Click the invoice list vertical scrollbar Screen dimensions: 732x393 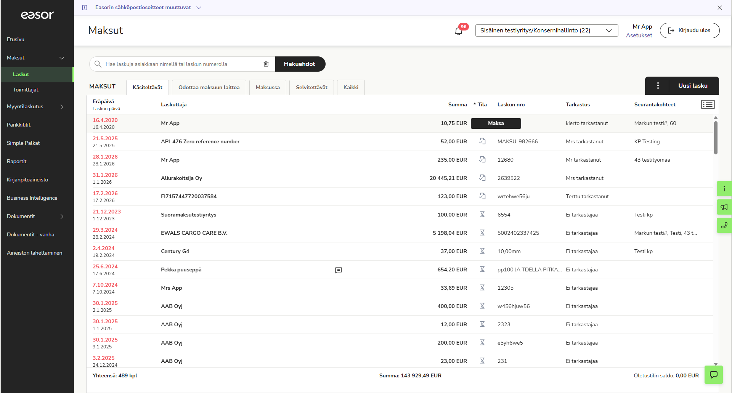[716, 138]
